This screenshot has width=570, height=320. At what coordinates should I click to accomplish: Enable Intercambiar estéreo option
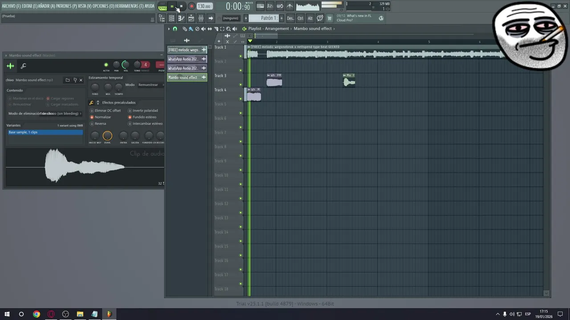[145, 124]
